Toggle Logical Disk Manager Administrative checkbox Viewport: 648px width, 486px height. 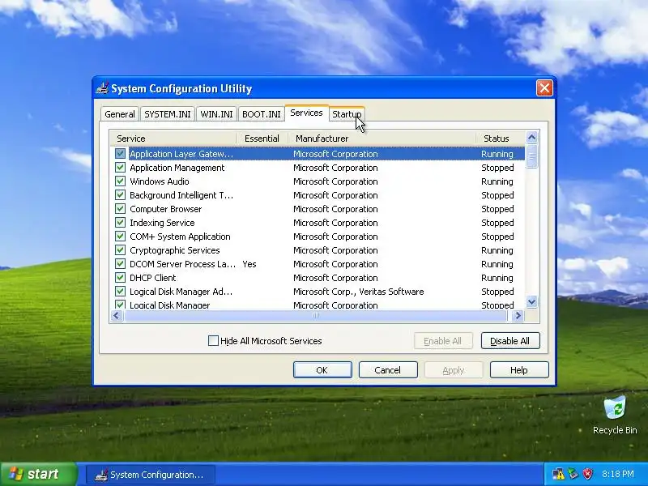(x=120, y=292)
